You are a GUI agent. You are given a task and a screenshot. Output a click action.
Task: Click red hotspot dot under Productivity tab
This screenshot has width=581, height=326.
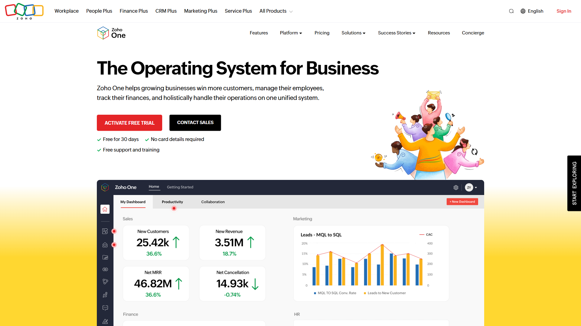point(174,208)
